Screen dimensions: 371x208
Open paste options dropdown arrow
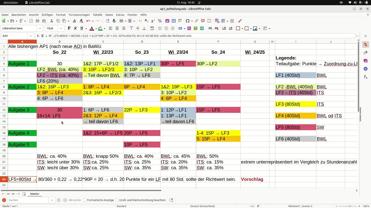pos(68,21)
